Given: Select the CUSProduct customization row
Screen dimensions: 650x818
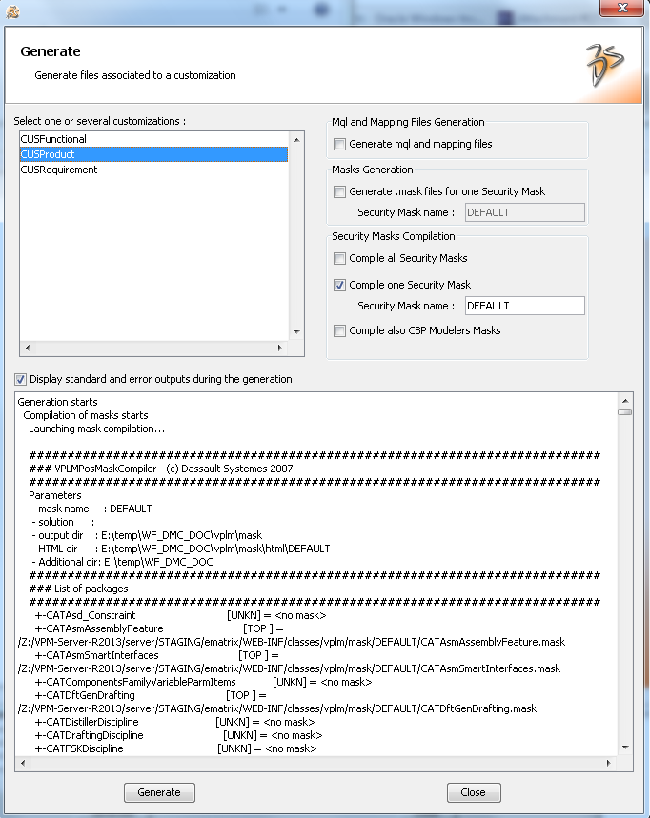Looking at the screenshot, I should point(153,154).
